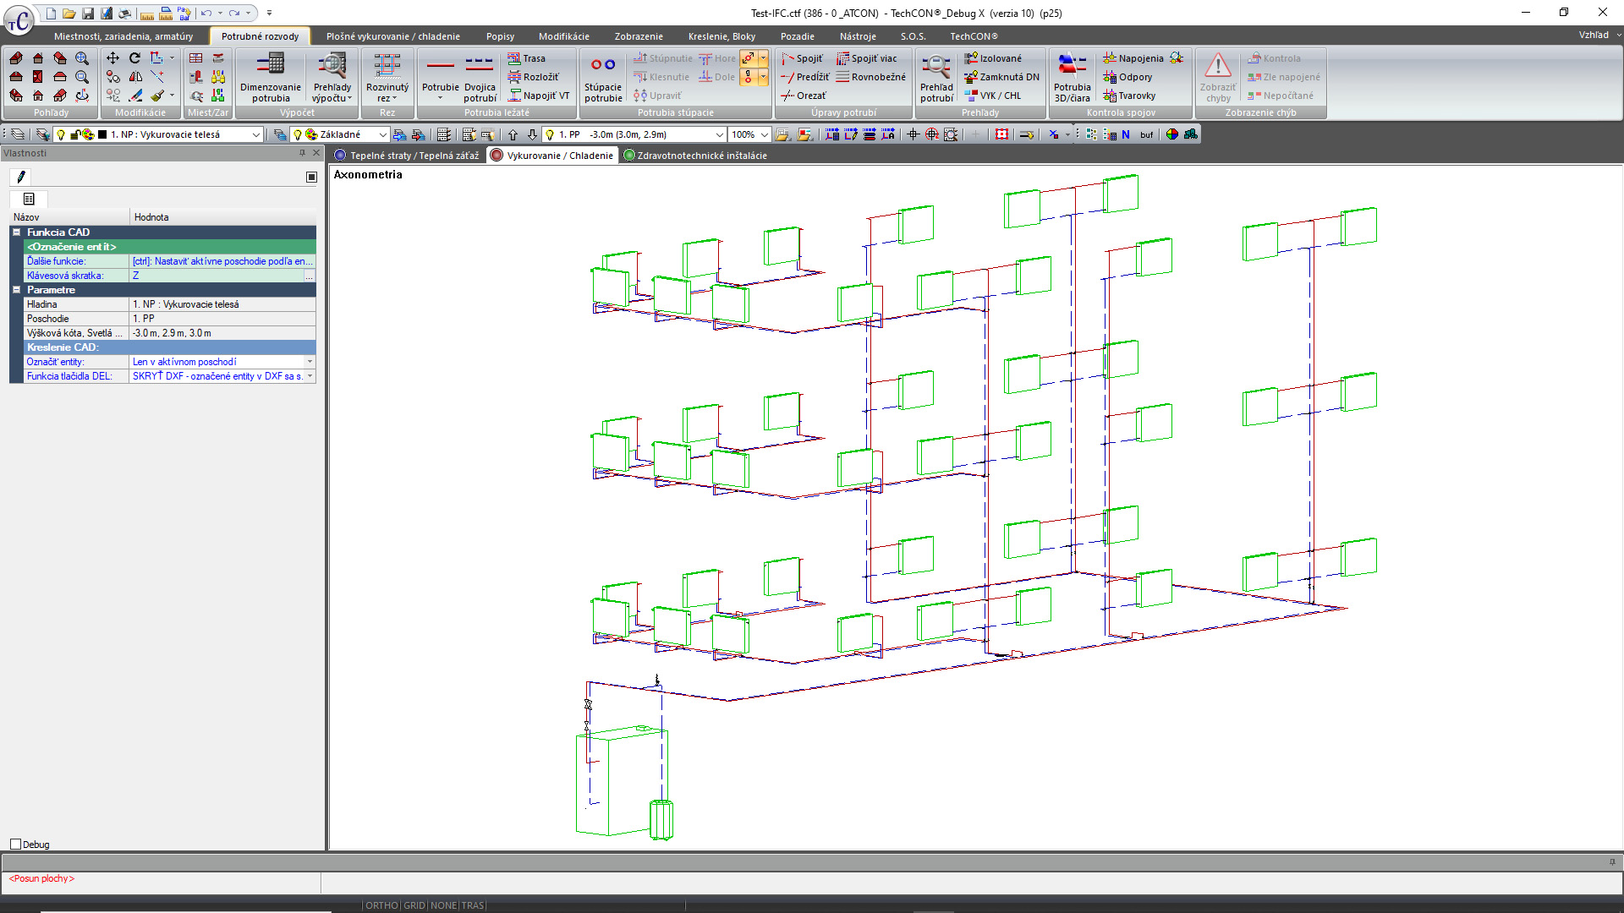
Task: Select the Rozvinutý rez tool
Action: pos(387,77)
